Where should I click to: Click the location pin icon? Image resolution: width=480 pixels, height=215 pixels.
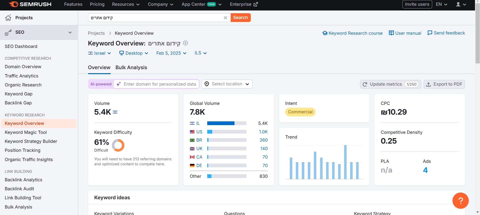coord(207,84)
